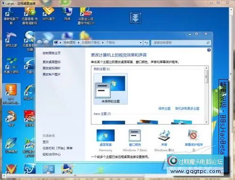Viewport: 235px width, 180px height.
Task: Open 更改鼠标指针 link
Action: (51, 68)
